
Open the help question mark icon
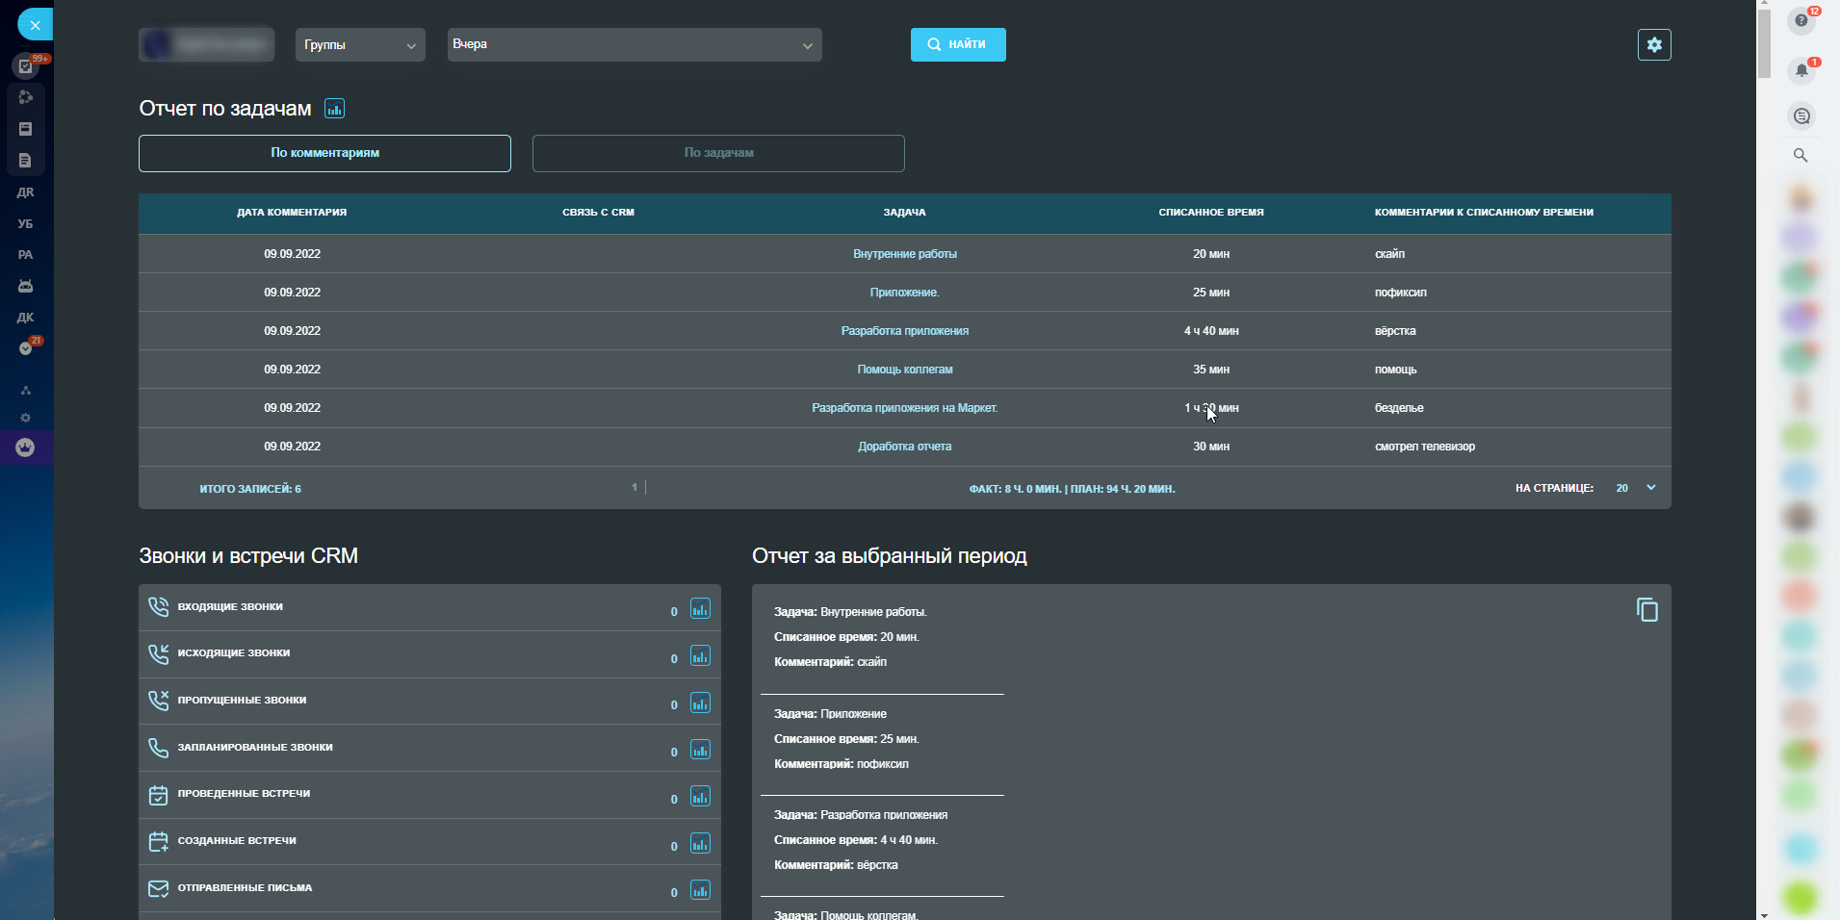coord(1801,20)
